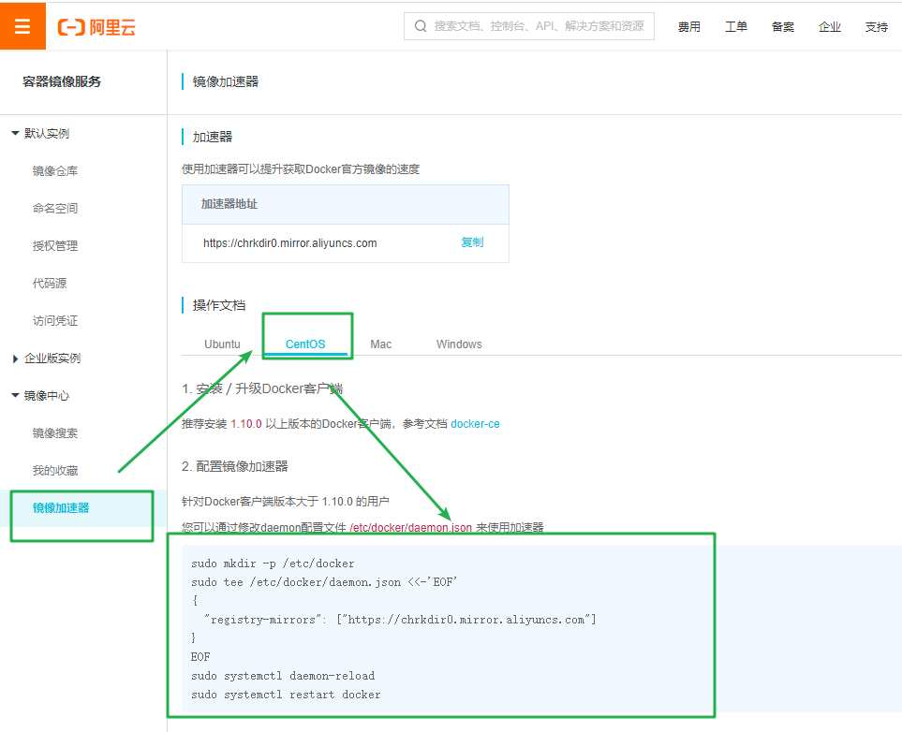Click the 加速器地址 header cell
902x732 pixels.
[345, 204]
